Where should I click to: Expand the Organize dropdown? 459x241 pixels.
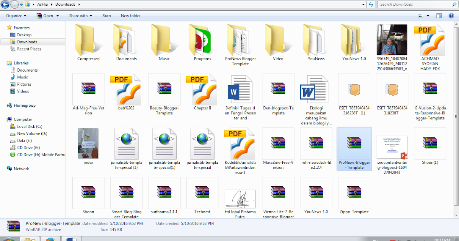tap(15, 16)
